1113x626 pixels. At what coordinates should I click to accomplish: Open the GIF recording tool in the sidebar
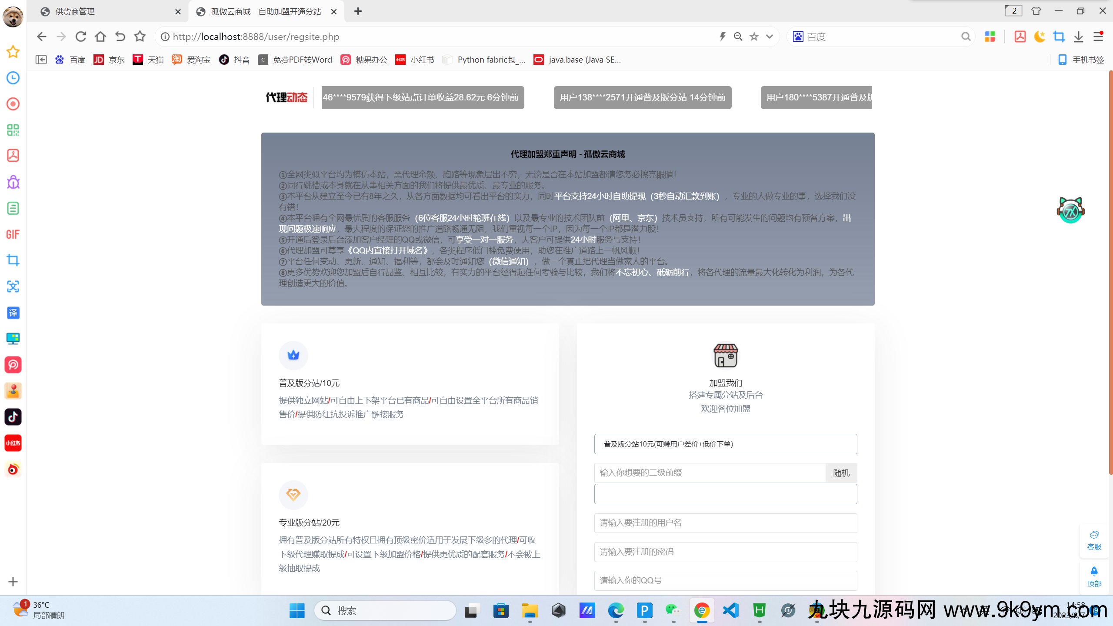(13, 234)
